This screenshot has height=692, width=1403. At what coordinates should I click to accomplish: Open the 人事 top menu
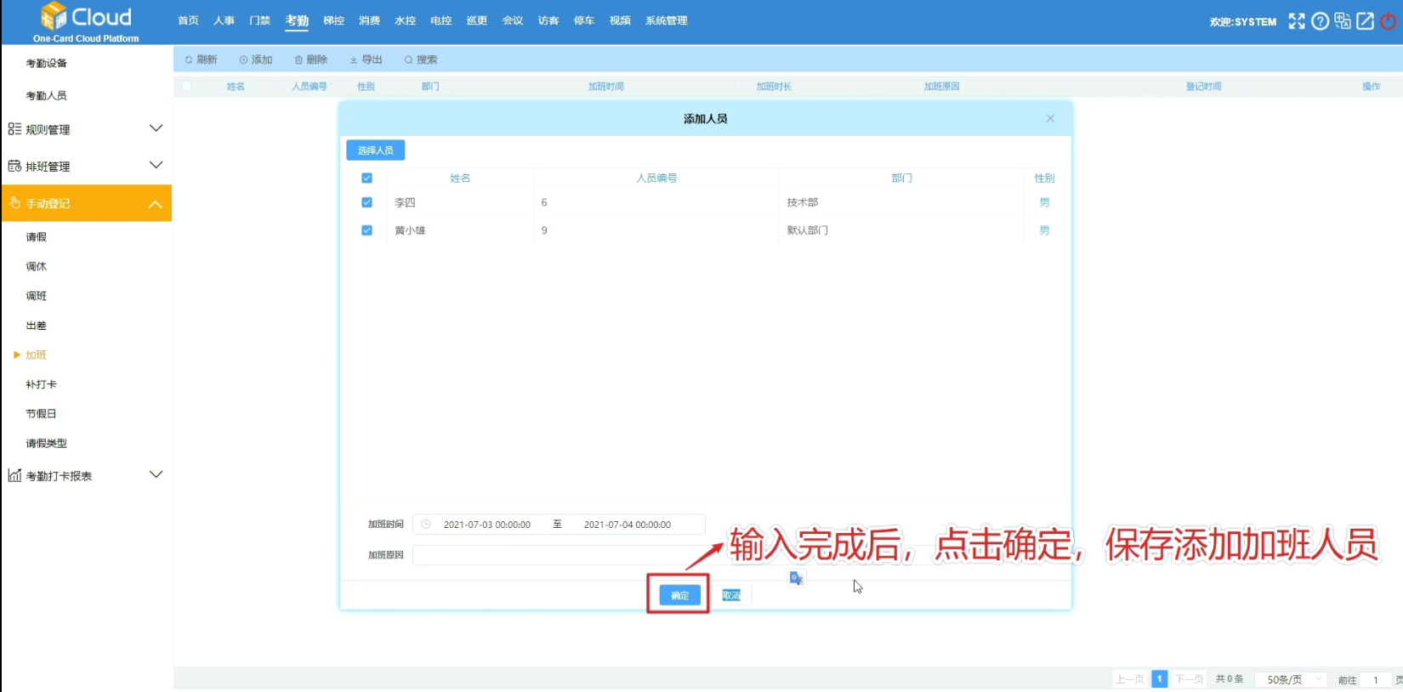[224, 20]
